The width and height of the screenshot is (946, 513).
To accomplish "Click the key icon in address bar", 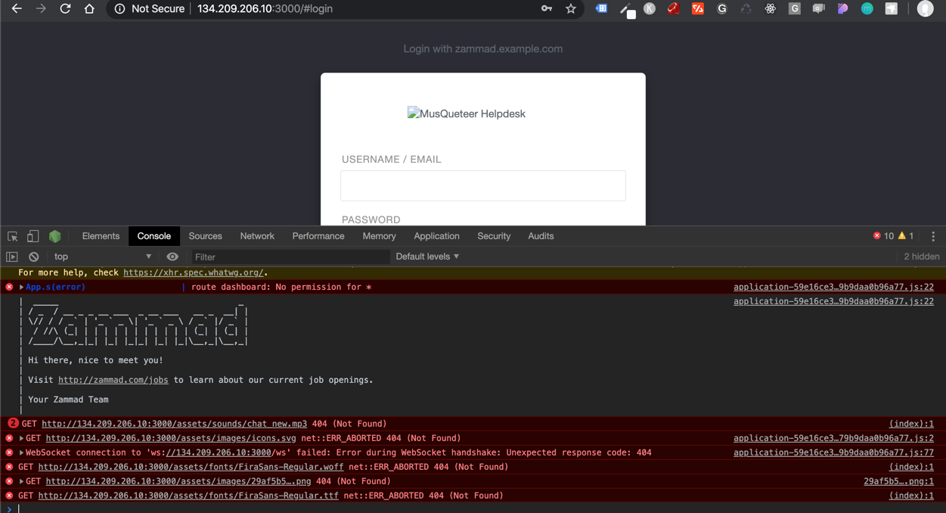I will (x=547, y=9).
